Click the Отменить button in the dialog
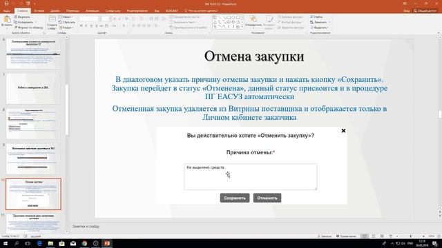The image size is (442, 248). click(267, 198)
